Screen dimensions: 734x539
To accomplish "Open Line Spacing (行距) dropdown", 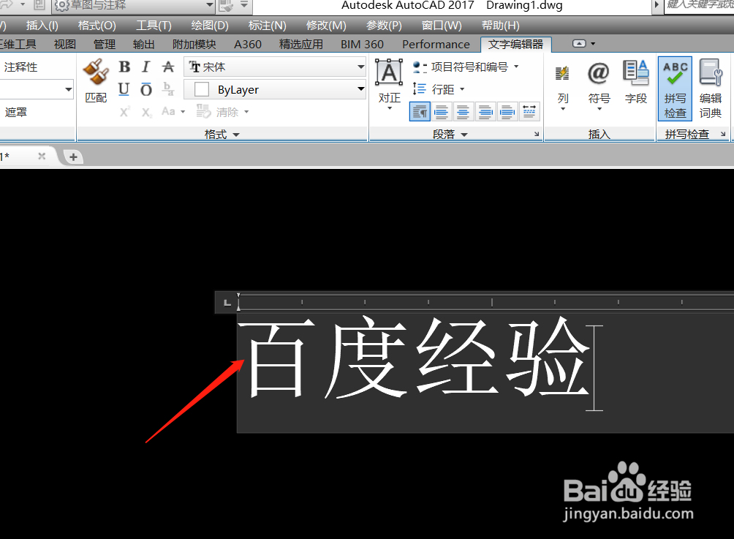I will (439, 89).
